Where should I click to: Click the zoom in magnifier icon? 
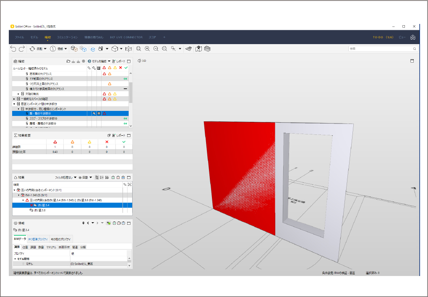point(147,49)
